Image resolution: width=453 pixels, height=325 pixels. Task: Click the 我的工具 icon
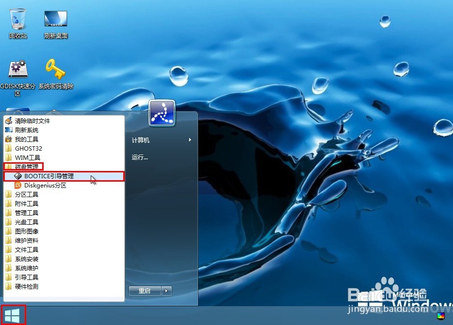(9, 139)
